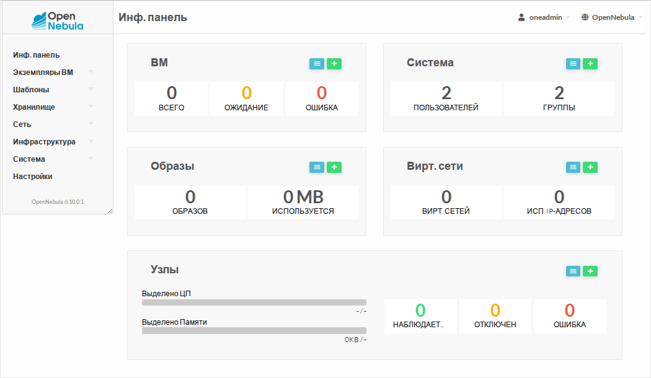Open the VM list icon in ВМ panel

point(317,63)
